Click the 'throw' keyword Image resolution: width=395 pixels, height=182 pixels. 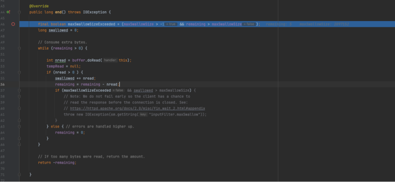point(69,114)
